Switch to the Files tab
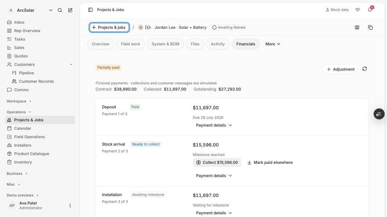Viewport: 387px width, 217px height. pyautogui.click(x=195, y=44)
